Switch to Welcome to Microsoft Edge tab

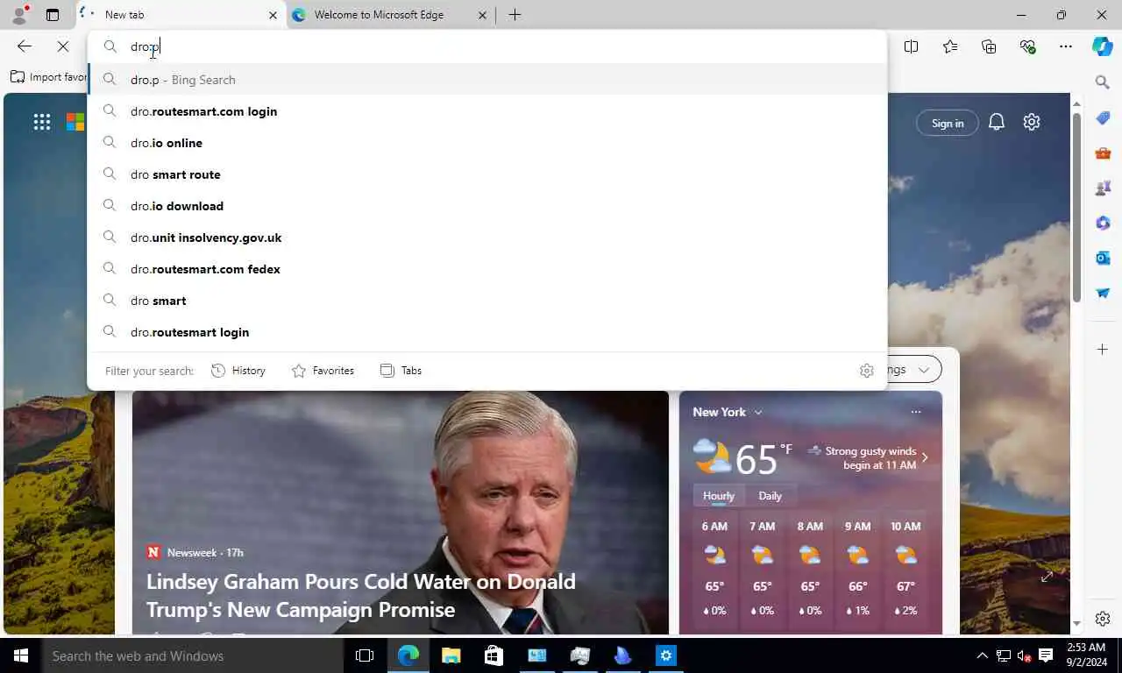click(391, 15)
